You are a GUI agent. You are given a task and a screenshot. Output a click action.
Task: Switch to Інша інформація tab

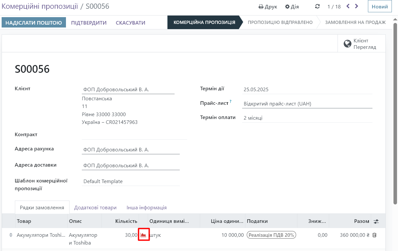tap(146, 208)
